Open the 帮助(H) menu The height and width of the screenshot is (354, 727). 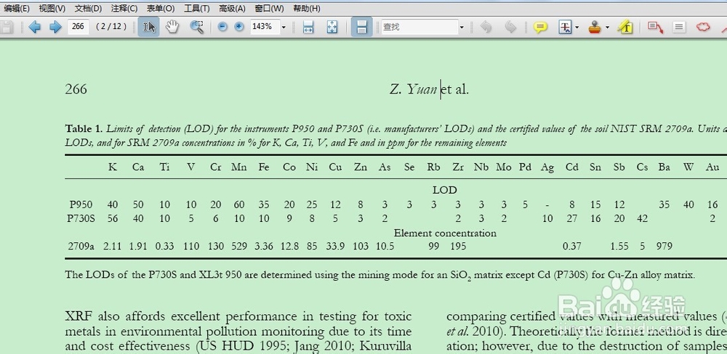307,8
